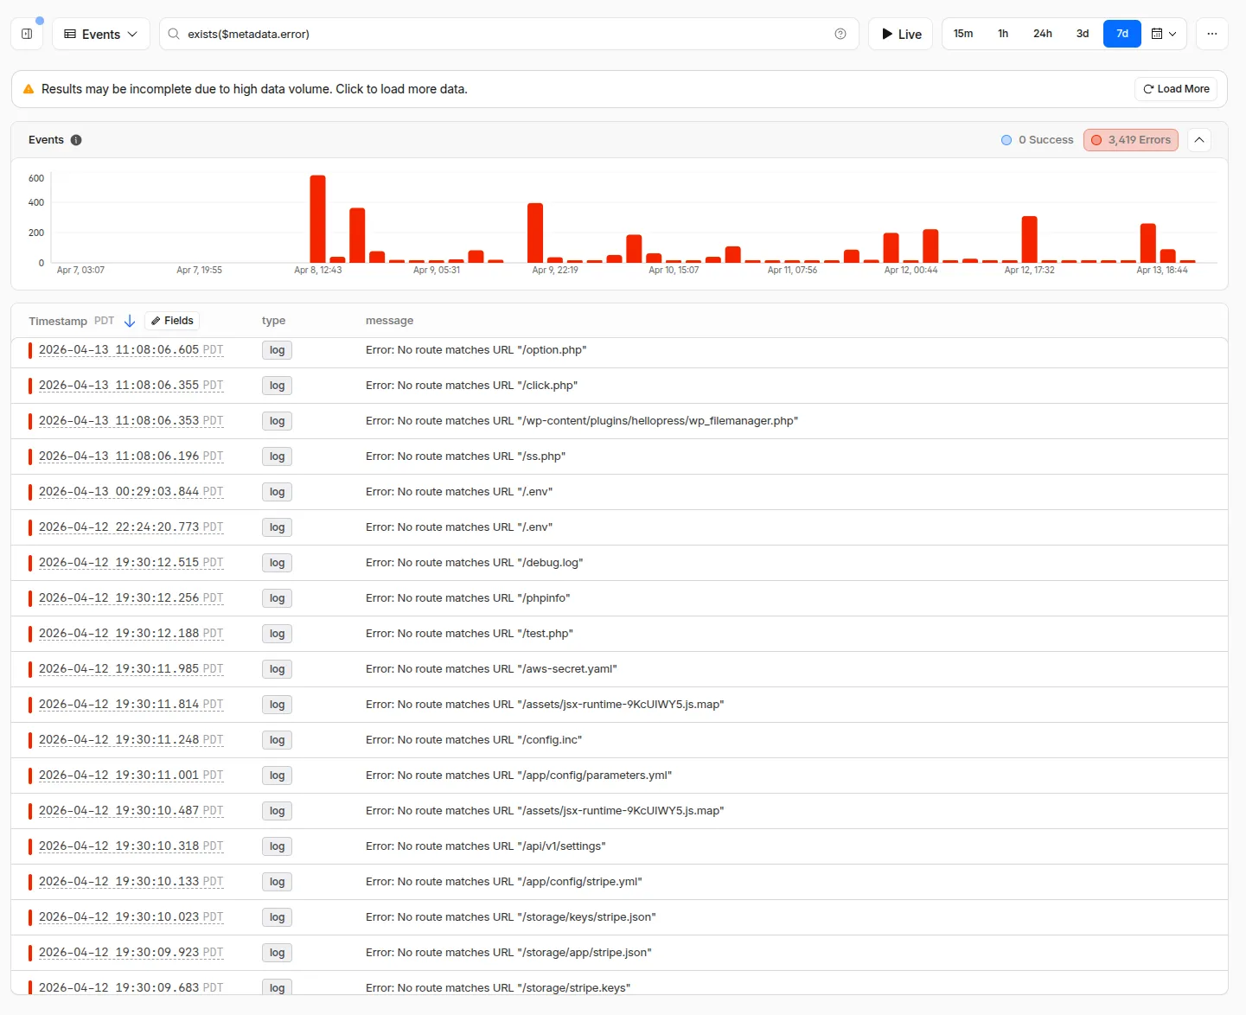Open the timestamp 2026-04-13 11:08:06.605

131,350
